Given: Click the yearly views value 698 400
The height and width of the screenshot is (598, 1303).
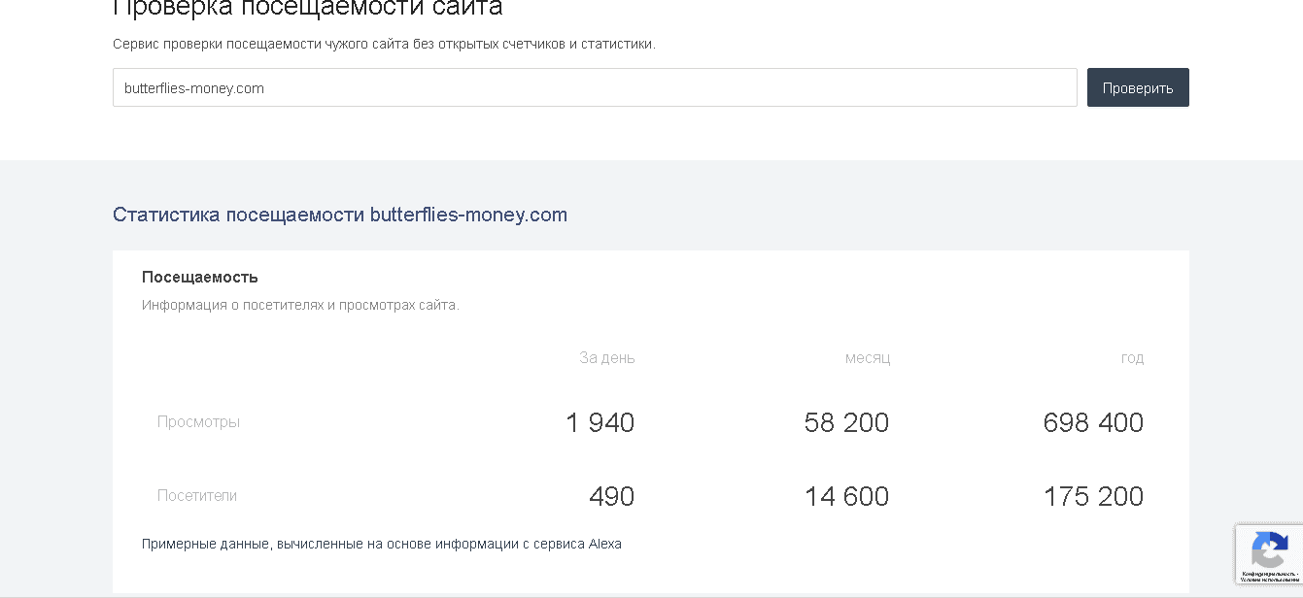Looking at the screenshot, I should pos(1093,423).
